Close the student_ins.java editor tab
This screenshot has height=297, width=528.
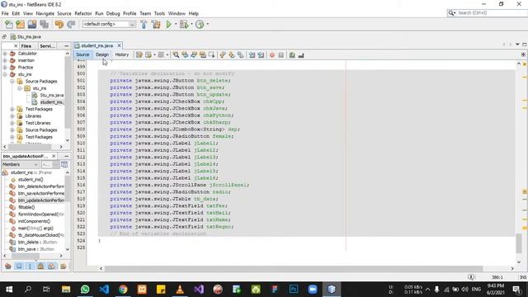(x=119, y=45)
